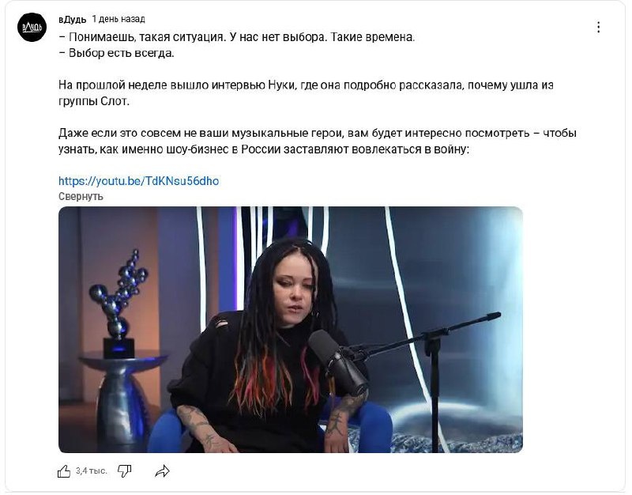The height and width of the screenshot is (495, 632).
Task: Open the вДудь channel avatar
Action: [x=32, y=27]
